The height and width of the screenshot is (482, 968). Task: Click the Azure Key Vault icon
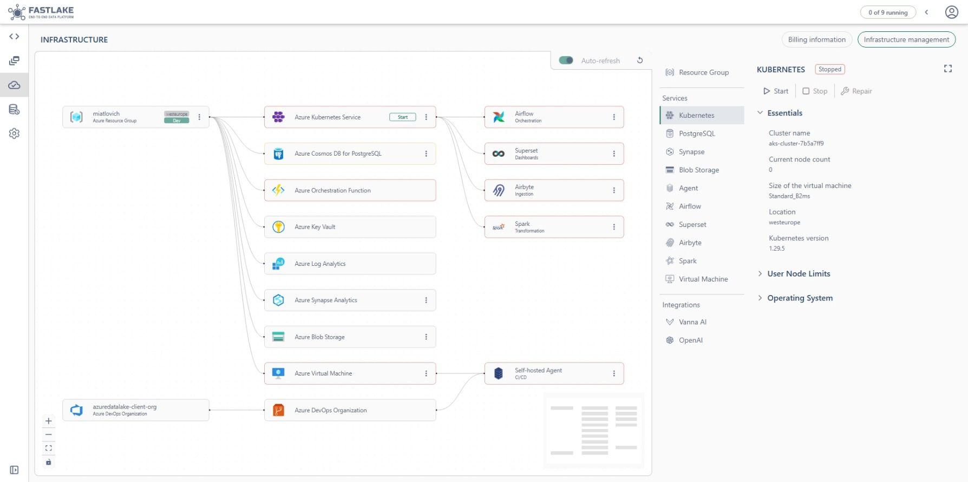[x=278, y=227]
